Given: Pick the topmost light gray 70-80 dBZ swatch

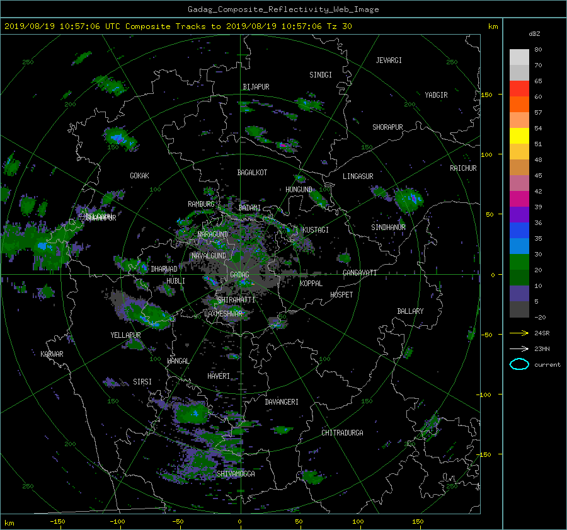Looking at the screenshot, I should point(519,57).
